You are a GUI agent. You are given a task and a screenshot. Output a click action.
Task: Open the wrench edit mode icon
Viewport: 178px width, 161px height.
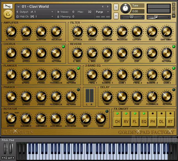[x=8, y=6]
